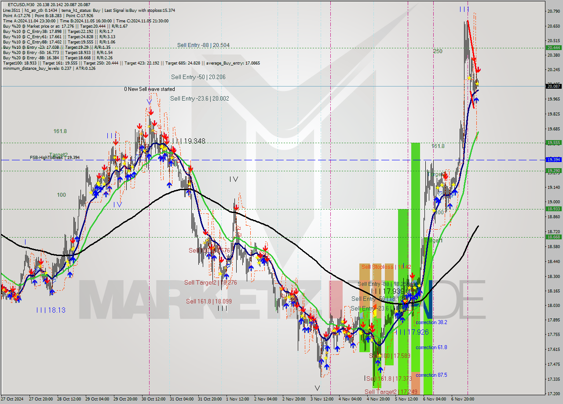Click the green 18.933 price tag
563x404 pixels.
tap(553, 209)
